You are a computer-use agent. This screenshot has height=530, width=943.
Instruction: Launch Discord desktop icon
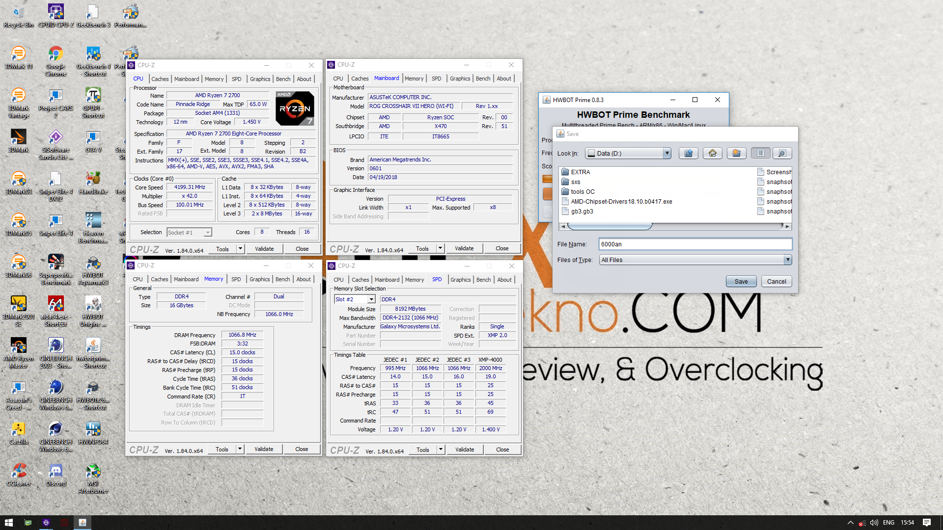(x=55, y=475)
